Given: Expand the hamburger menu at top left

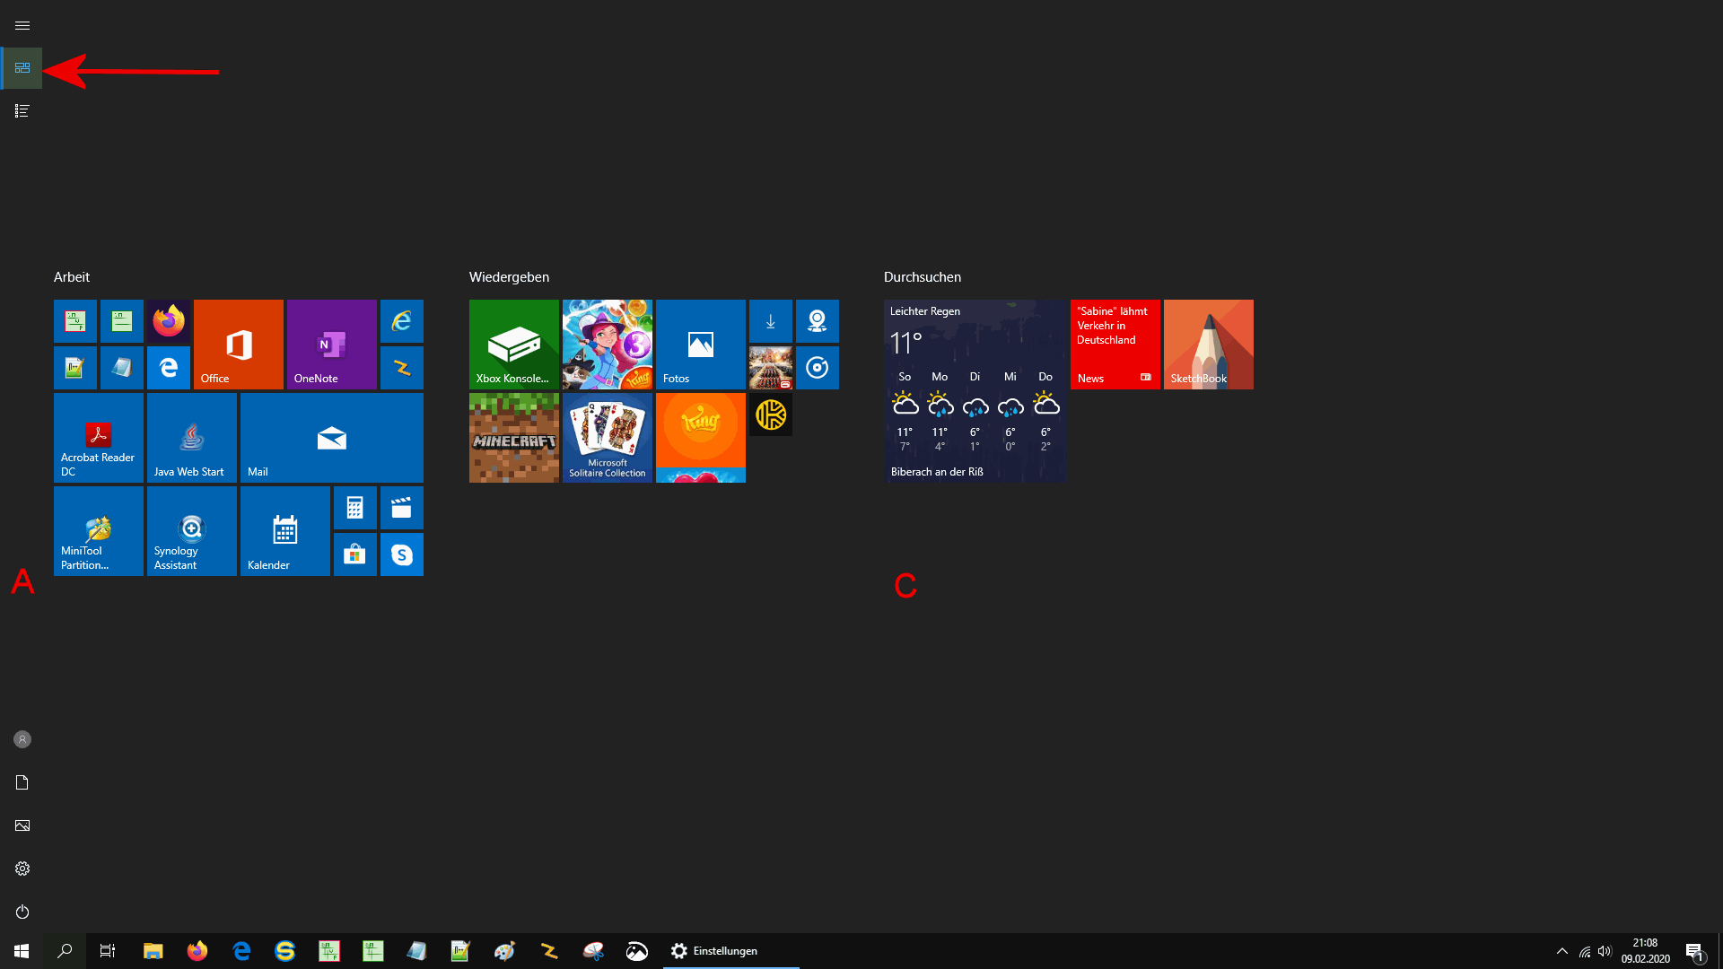Looking at the screenshot, I should click(22, 25).
